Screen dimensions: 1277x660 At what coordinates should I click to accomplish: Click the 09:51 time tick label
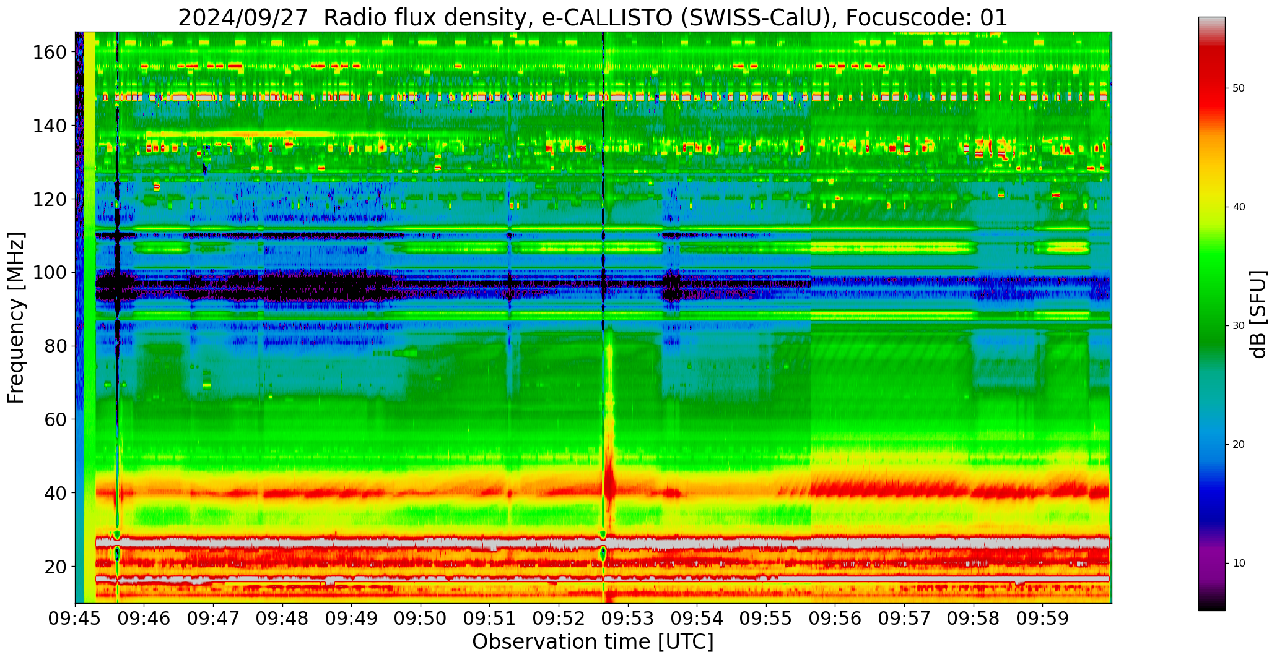(490, 618)
